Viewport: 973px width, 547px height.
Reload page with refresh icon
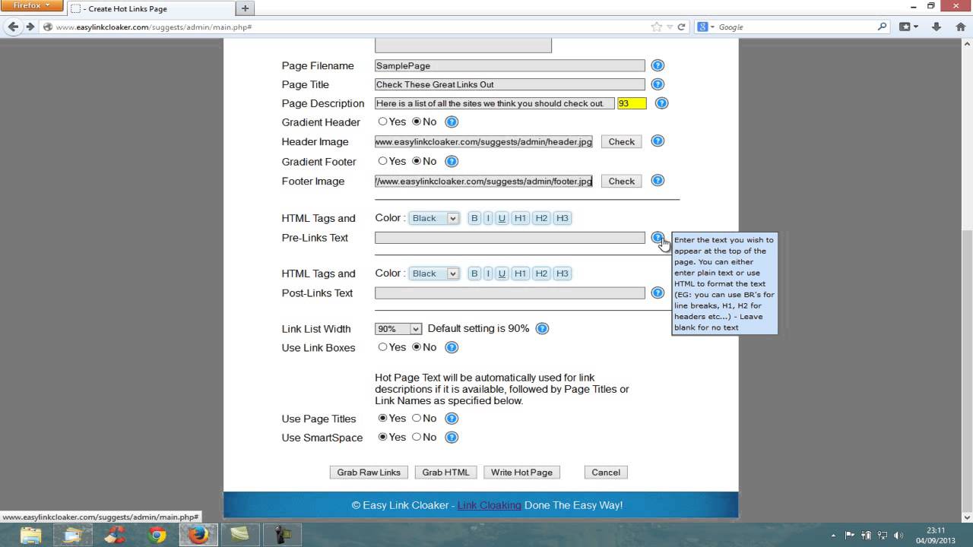coord(681,27)
